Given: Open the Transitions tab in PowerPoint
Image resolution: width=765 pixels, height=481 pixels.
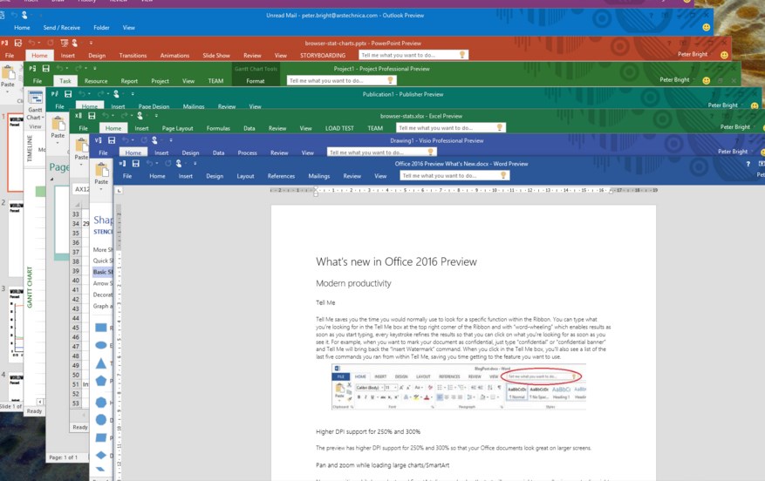Looking at the screenshot, I should click(x=133, y=56).
